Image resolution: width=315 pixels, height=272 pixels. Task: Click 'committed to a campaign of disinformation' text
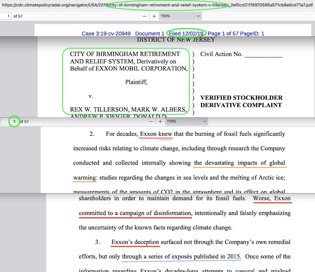[x=135, y=213]
